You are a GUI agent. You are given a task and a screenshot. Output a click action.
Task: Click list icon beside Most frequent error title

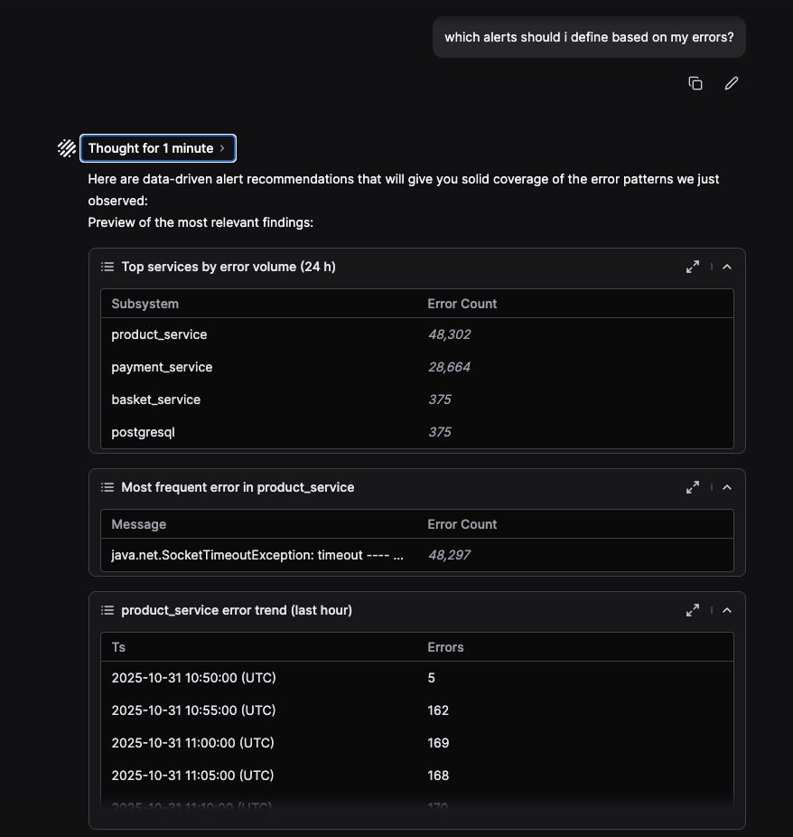click(x=107, y=487)
